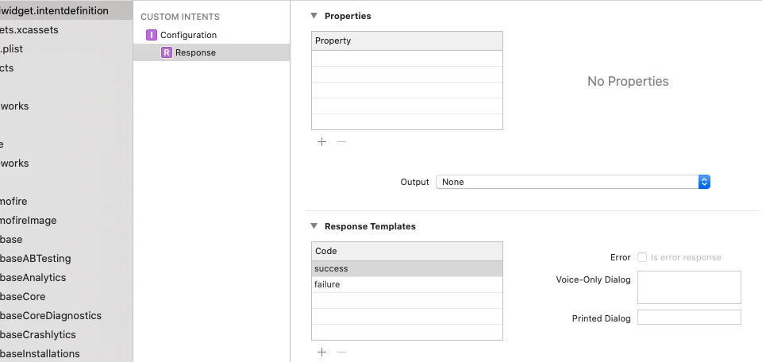This screenshot has width=762, height=362.
Task: Open the Output dropdown menu
Action: pos(572,182)
